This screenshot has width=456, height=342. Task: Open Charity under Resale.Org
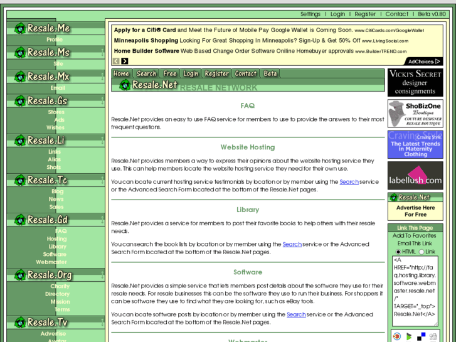coord(60,286)
